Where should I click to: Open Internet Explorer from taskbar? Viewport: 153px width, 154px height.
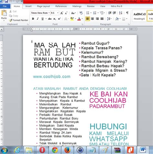17,150
